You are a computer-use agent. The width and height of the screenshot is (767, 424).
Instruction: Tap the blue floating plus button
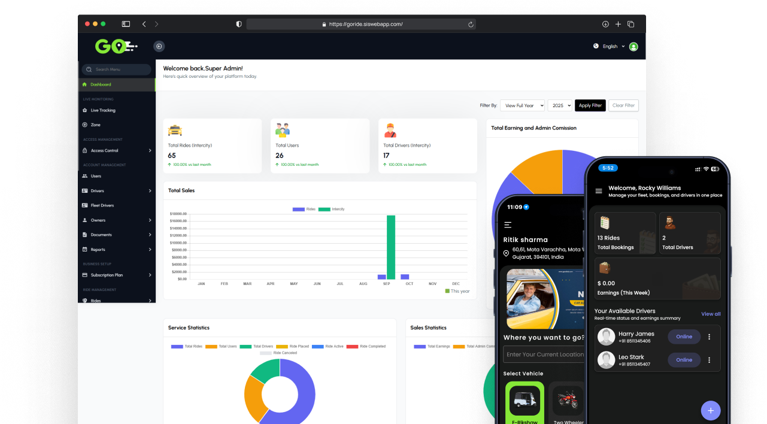(710, 410)
